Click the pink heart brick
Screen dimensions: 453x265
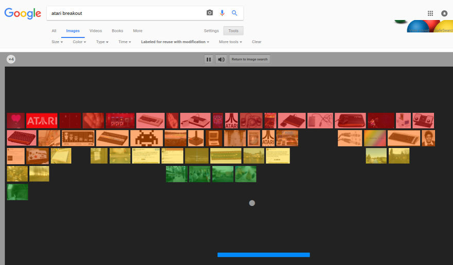tap(16, 121)
